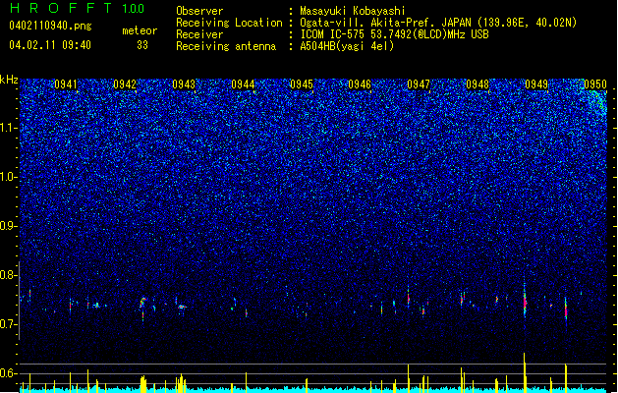This screenshot has height=393, width=618.
Task: Click the A504HB(yagi 4el) antenna text
Action: tap(347, 46)
